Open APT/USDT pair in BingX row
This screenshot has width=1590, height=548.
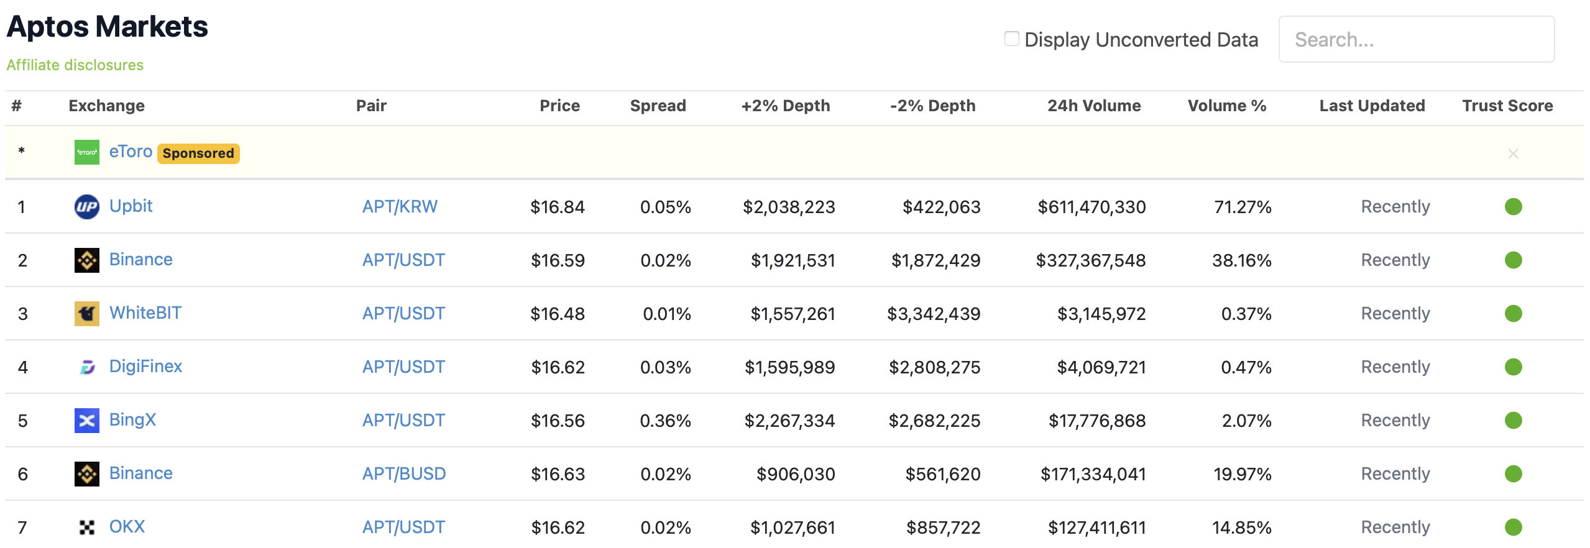(x=403, y=420)
